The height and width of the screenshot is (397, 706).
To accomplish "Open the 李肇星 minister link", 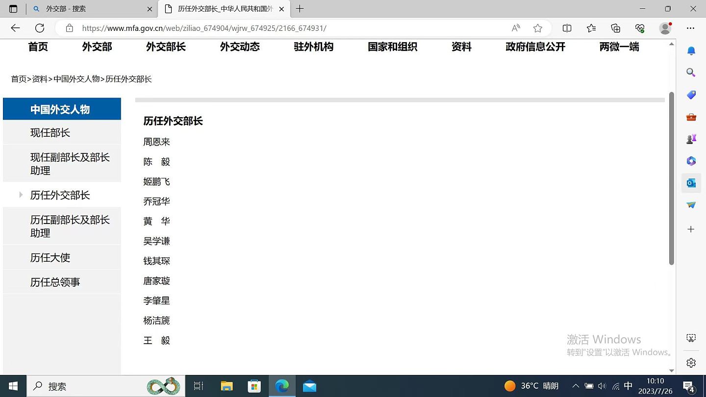I will [157, 301].
